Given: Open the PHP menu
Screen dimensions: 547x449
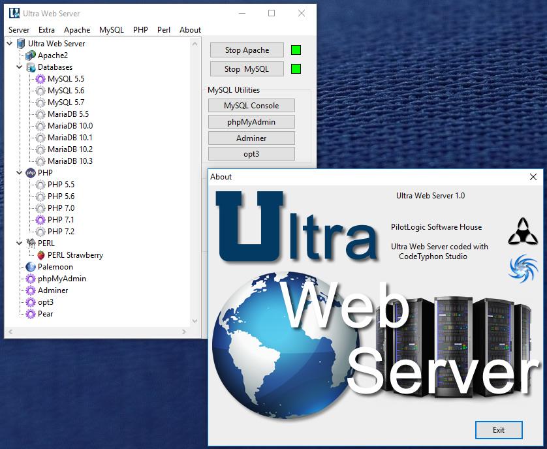Looking at the screenshot, I should pyautogui.click(x=140, y=30).
